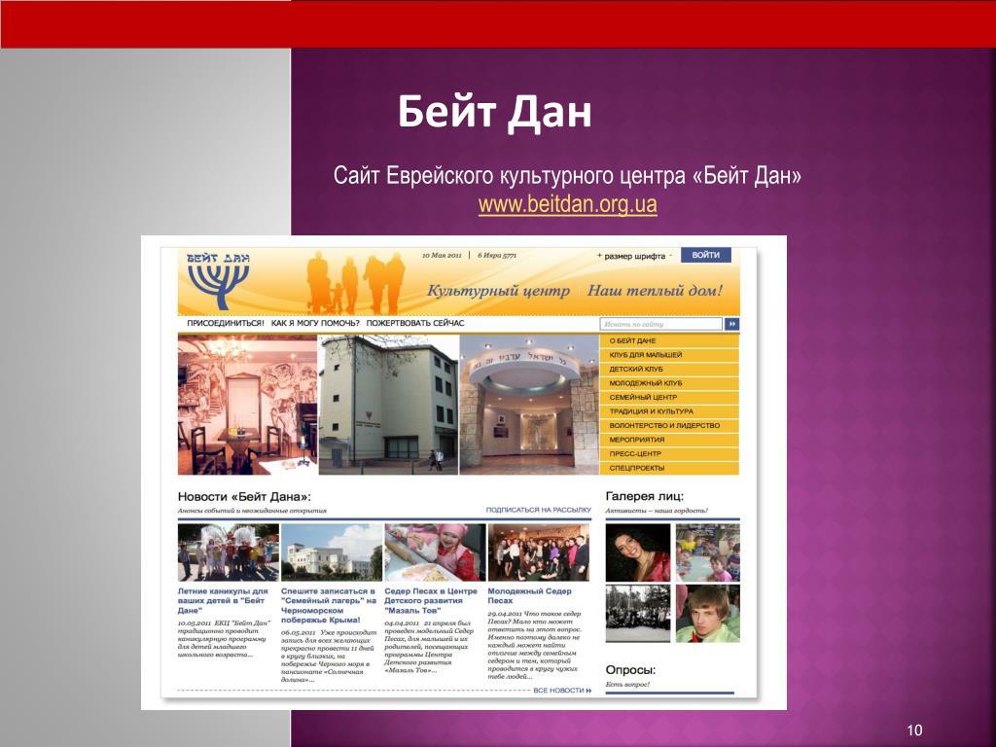This screenshot has height=747, width=996.
Task: Click the Новости «Бейт Дана» heading
Action: [x=244, y=497]
